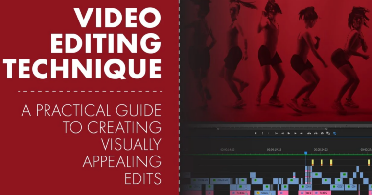Image resolution: width=372 pixels, height=195 pixels.
Task: Click the right zoom handle of monitor scrub bar
Action: pos(326,129)
